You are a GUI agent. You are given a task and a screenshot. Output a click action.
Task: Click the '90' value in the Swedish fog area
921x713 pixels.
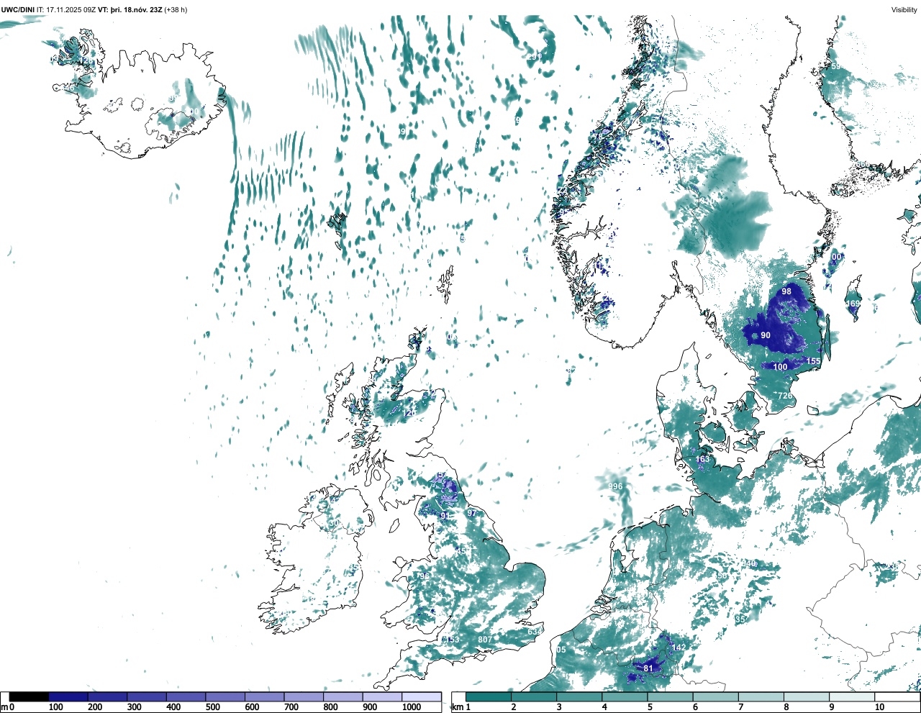point(766,335)
